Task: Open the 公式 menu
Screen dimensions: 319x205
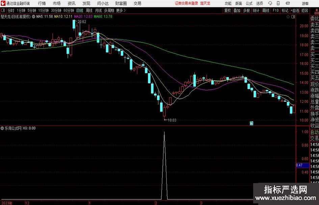Action: point(249,3)
